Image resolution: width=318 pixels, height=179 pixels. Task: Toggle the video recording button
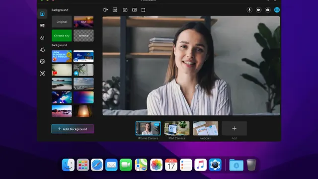pyautogui.click(x=258, y=10)
